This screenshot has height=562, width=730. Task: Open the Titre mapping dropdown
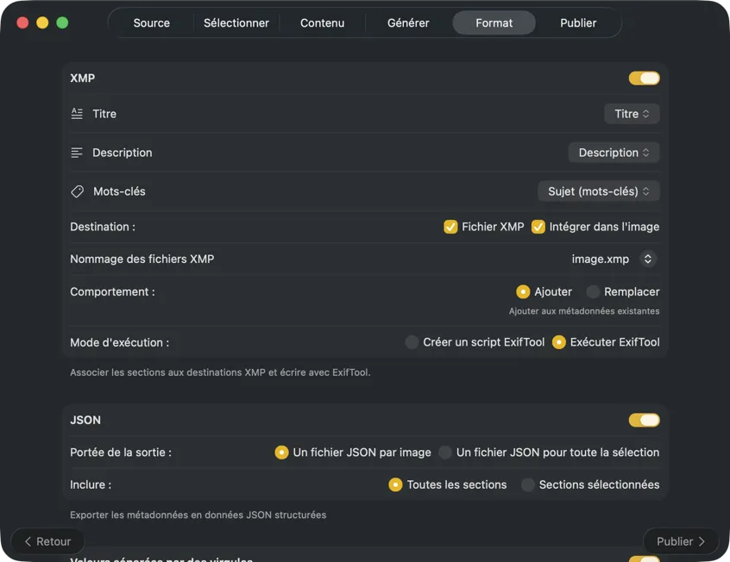[632, 114]
